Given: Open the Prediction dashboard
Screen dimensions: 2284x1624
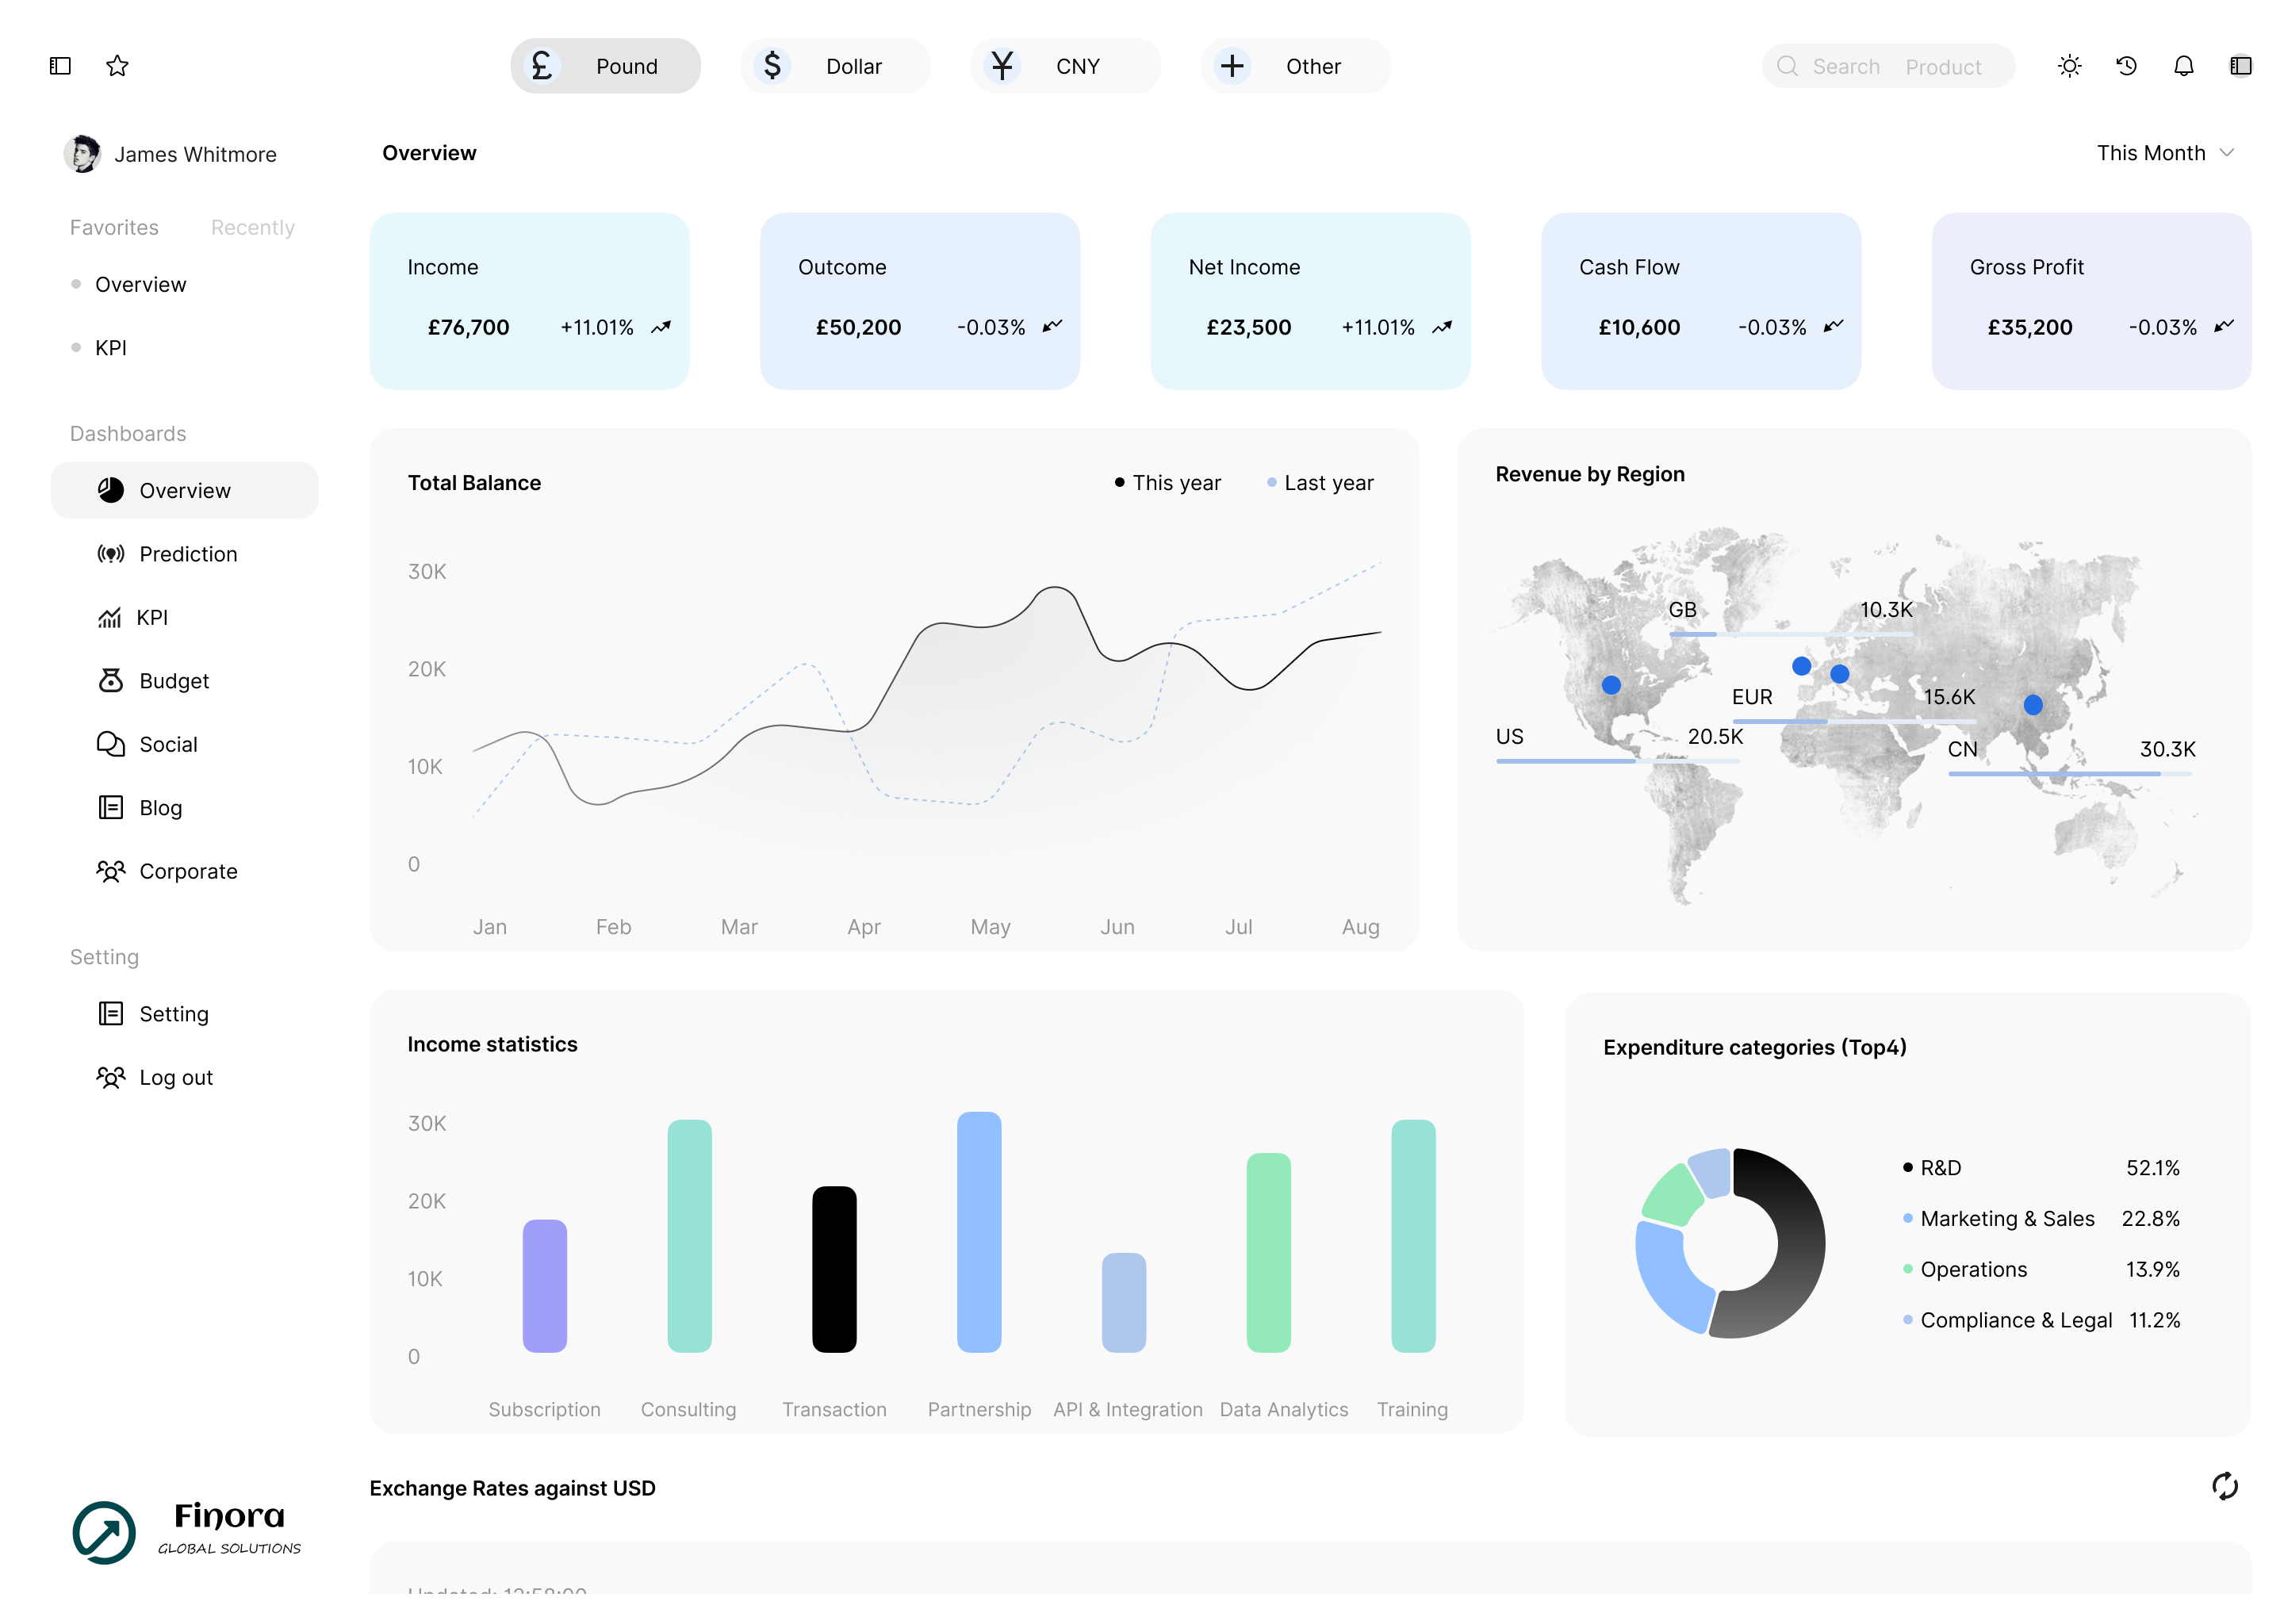Looking at the screenshot, I should (187, 554).
